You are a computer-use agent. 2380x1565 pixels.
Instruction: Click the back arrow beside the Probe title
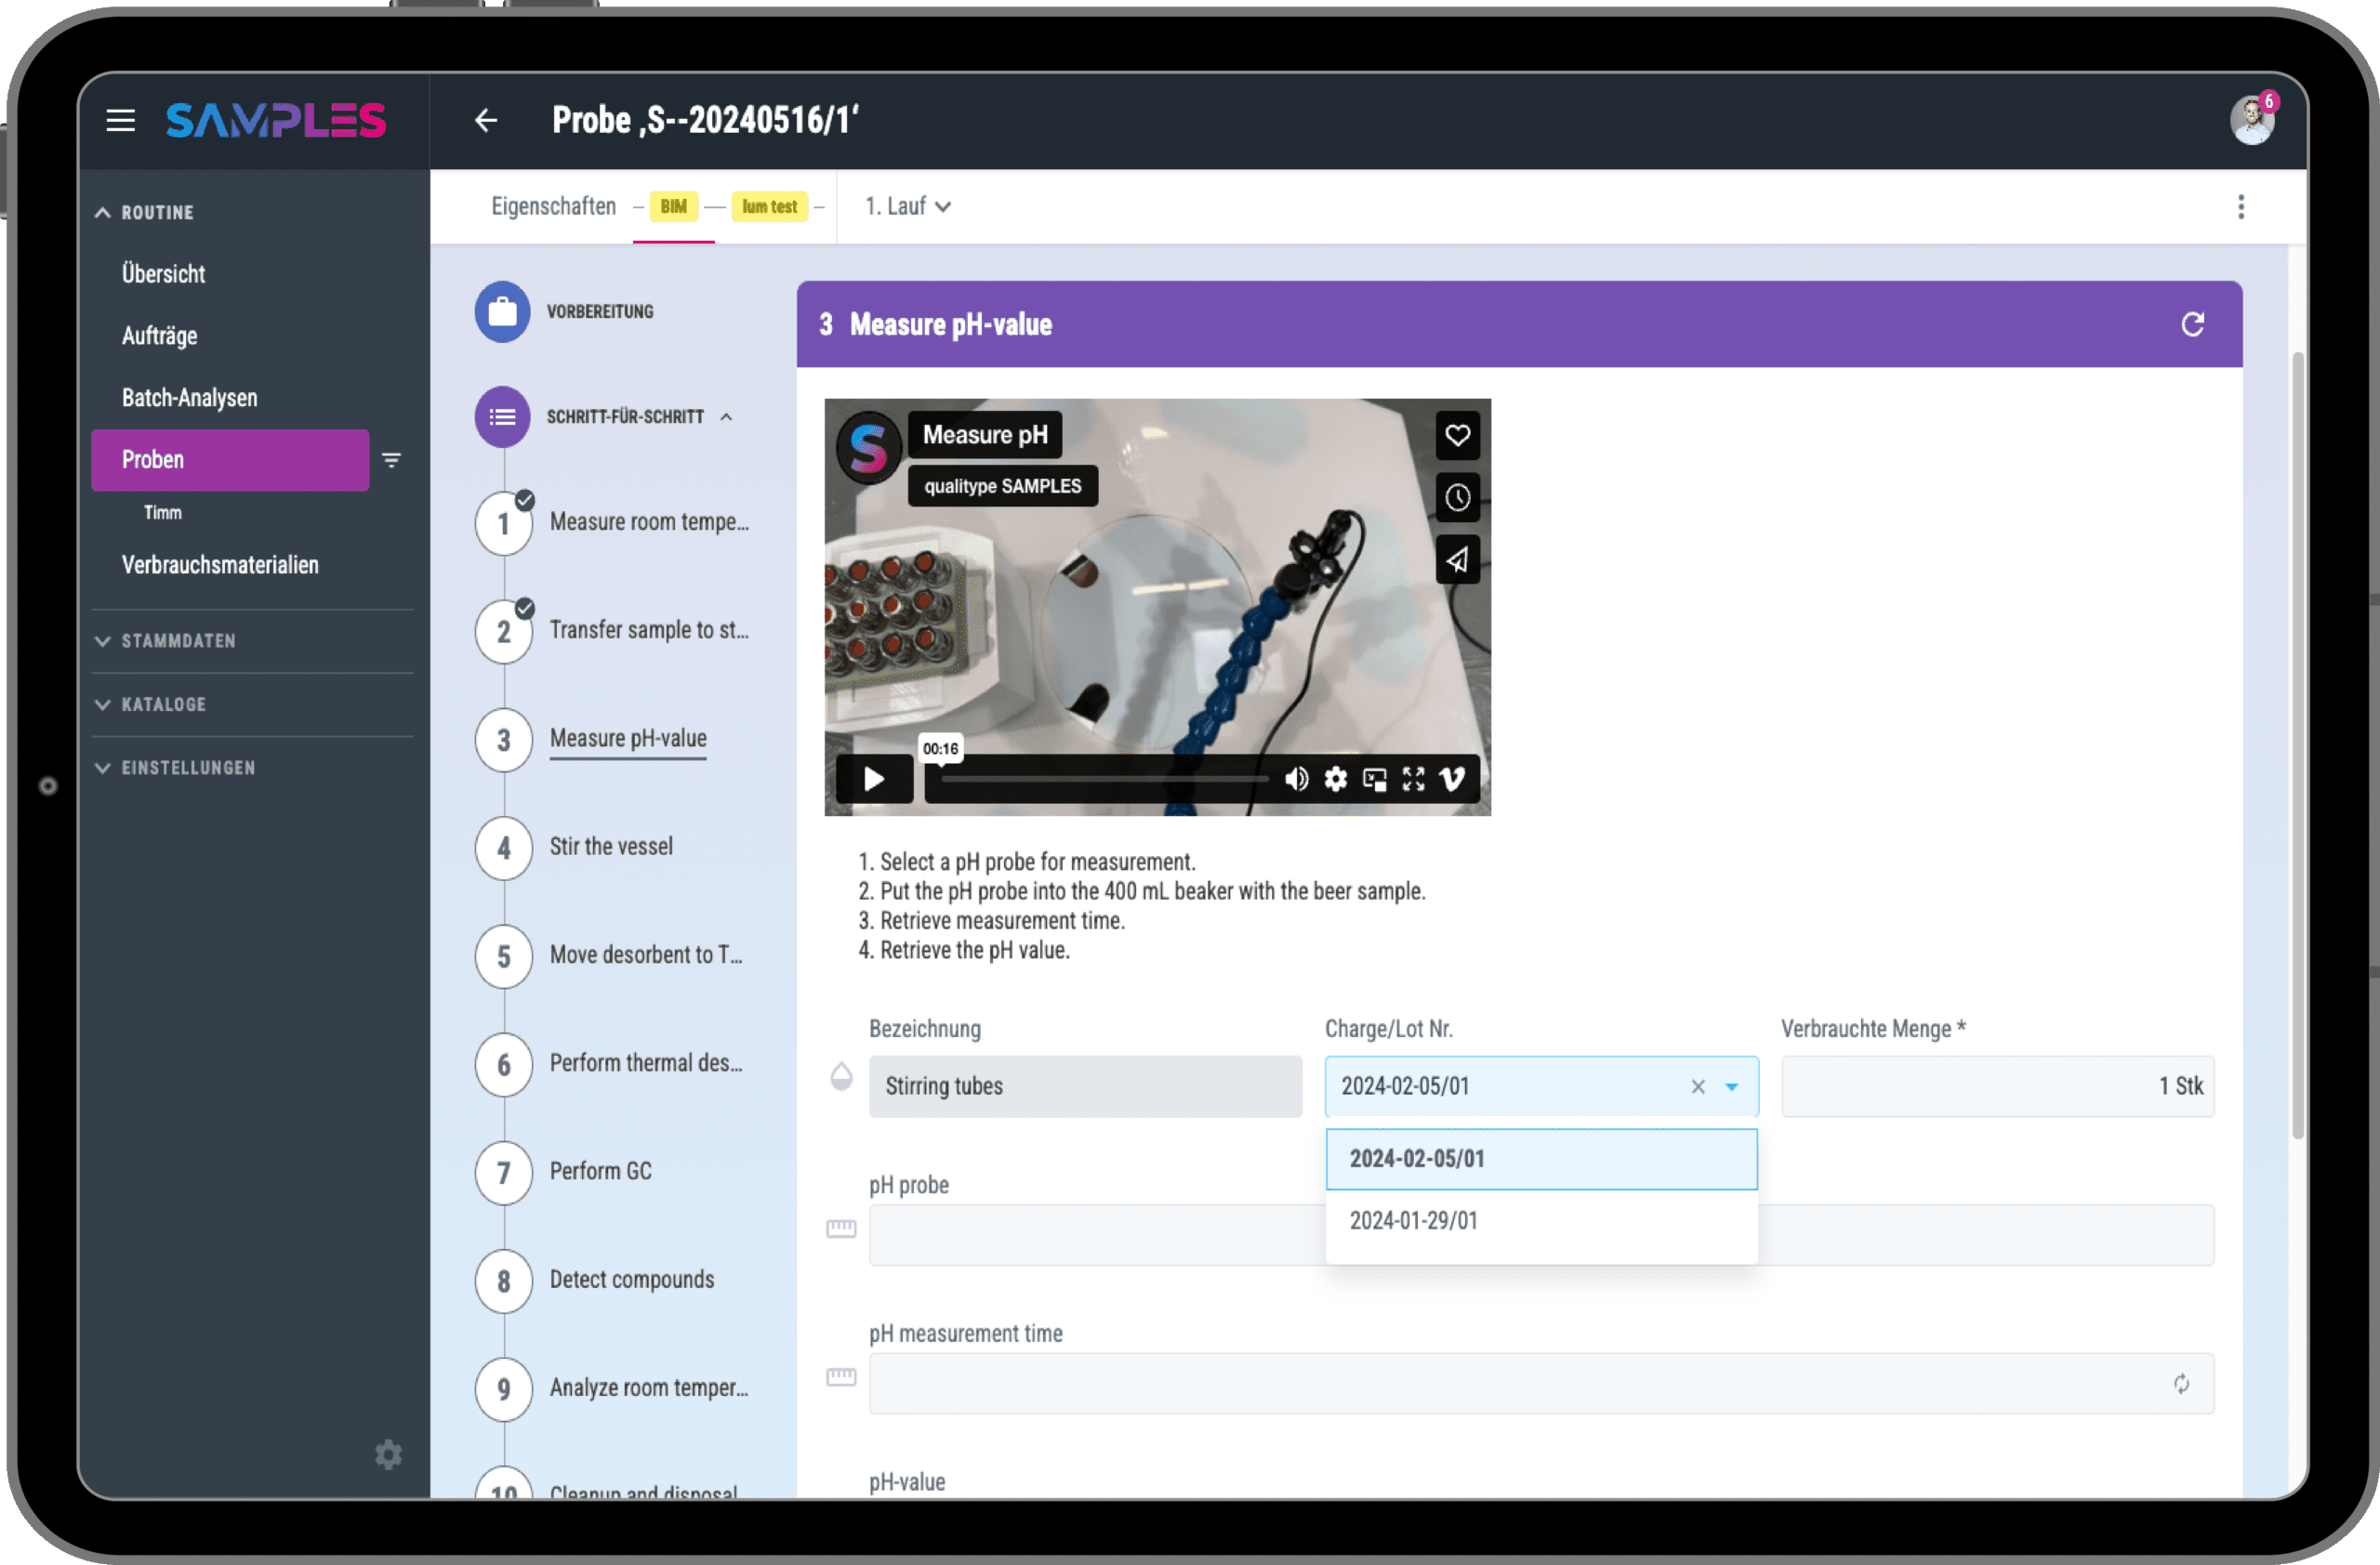click(x=486, y=121)
